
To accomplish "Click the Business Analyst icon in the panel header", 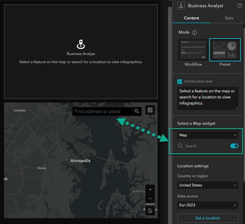I will (181, 5).
